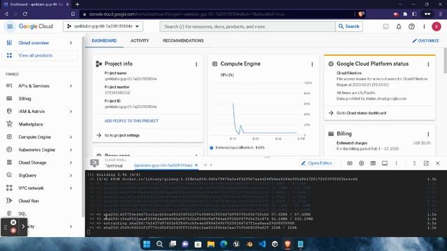Viewport: 447px width, 251px height.
Task: Expand Cloud overview submenu arrow
Action: click(71, 43)
